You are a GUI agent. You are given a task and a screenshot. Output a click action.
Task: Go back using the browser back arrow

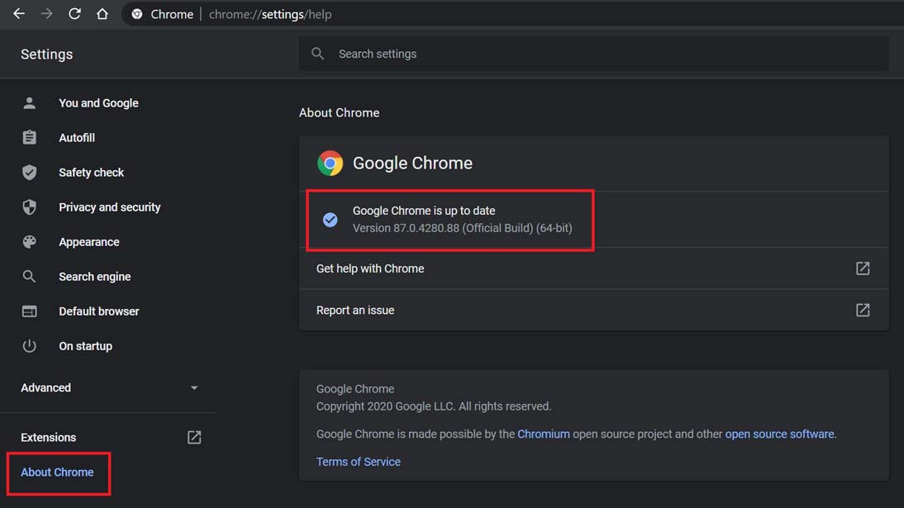(x=19, y=14)
